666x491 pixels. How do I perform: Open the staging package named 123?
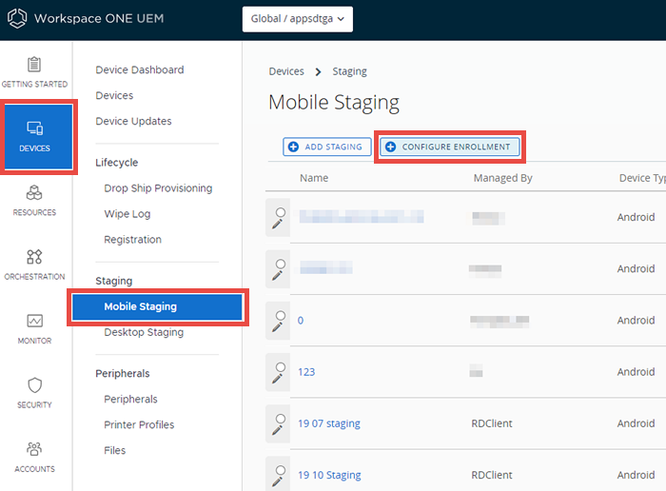[306, 372]
